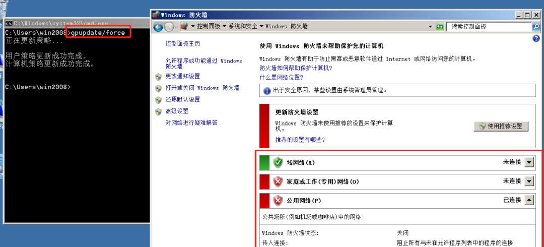Expand the 域网络(M) section arrow
544x247 pixels.
(x=529, y=162)
